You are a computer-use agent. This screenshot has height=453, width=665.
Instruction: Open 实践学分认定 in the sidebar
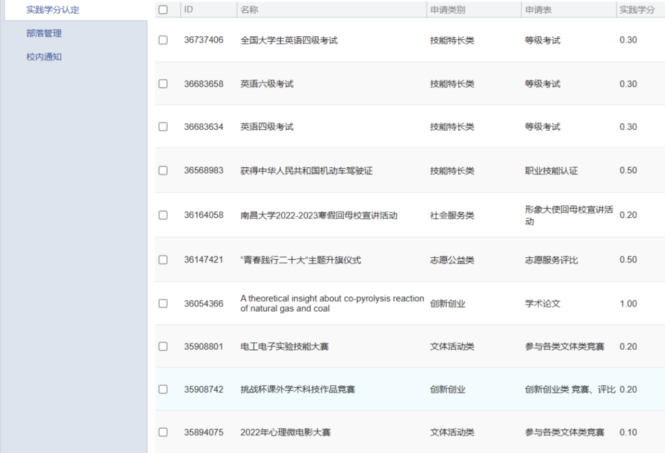pos(53,10)
